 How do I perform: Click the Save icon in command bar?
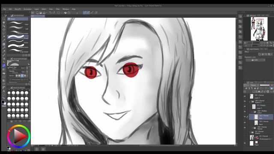click(x=44, y=13)
